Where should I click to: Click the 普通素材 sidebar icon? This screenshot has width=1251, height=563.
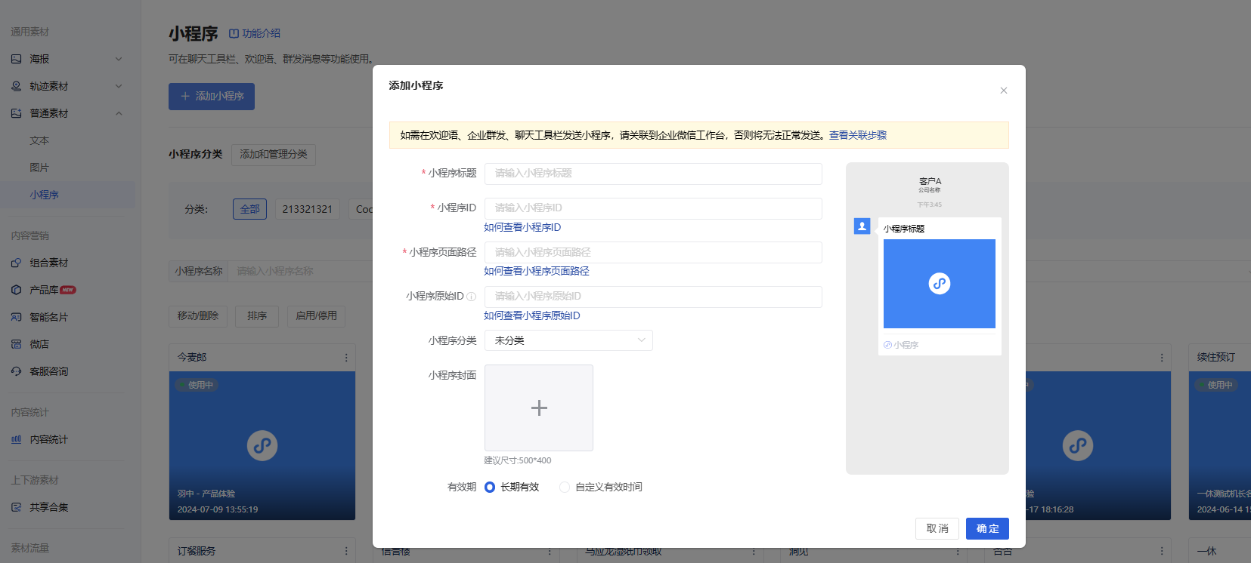tap(17, 113)
